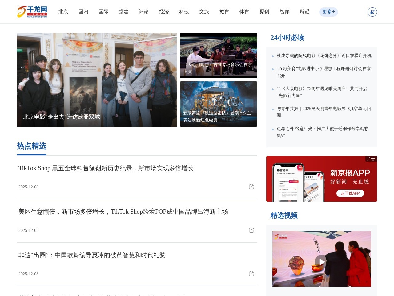This screenshot has height=296, width=394.
Task: Open the 辟谣 channel from the navigation
Action: 304,12
